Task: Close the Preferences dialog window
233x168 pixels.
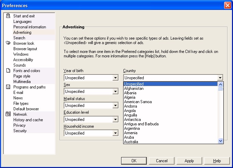Action: (227, 5)
